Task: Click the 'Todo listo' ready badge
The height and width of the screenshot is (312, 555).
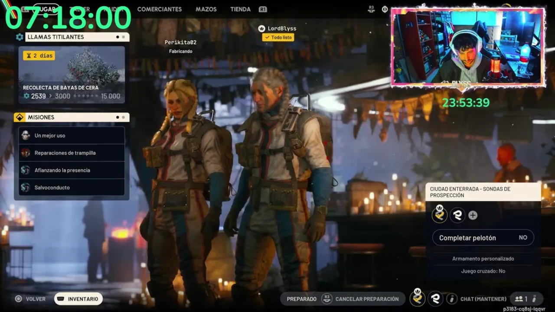Action: [278, 37]
